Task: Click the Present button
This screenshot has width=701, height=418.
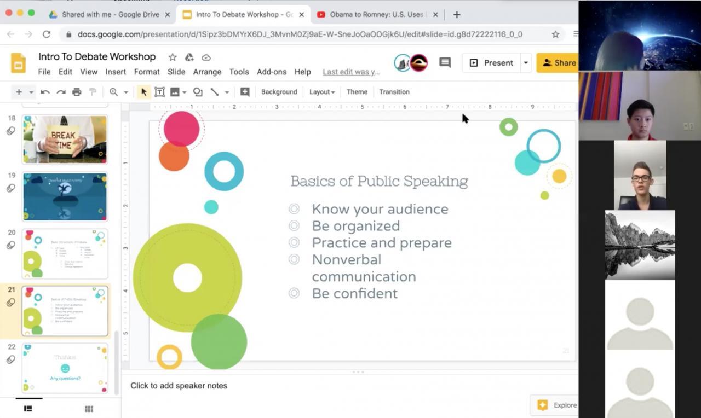Action: click(x=492, y=63)
